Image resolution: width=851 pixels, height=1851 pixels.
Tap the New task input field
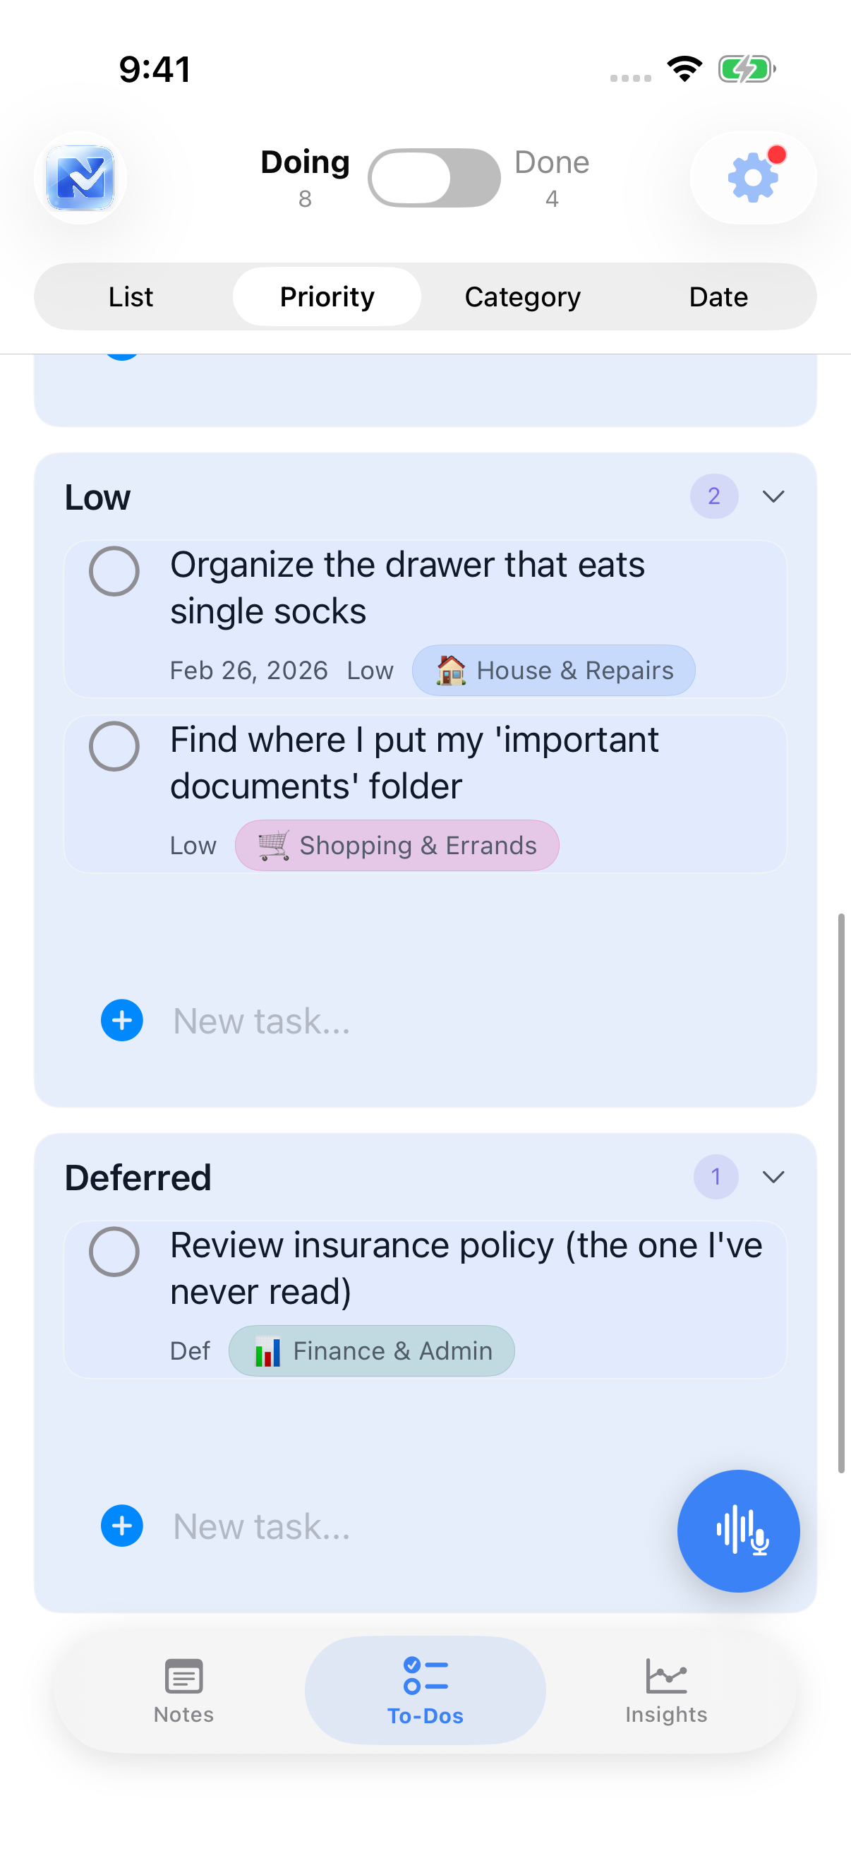coord(261,1020)
